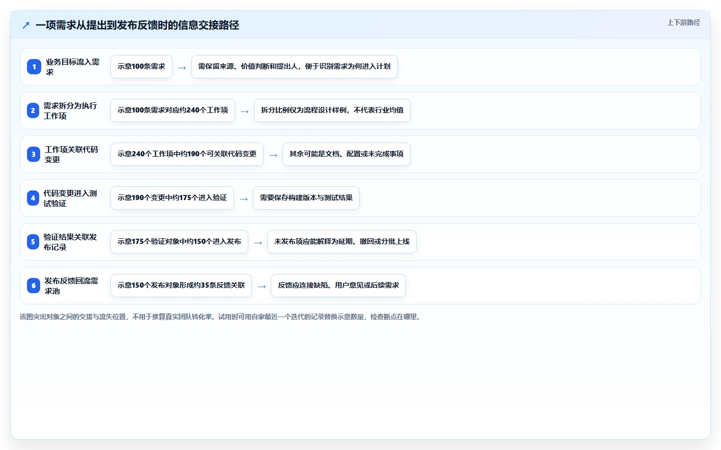Viewport: 721px width, 450px height.
Task: Click the note 未发布项应能解释为延期、撤回或分批上线
Action: click(x=342, y=242)
